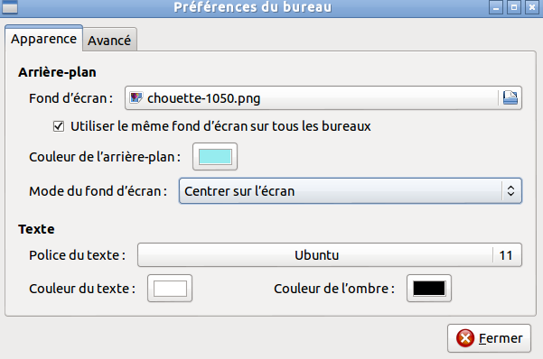Open the Fond d'écran file chooser
Viewport: 543px width, 359px height.
click(x=323, y=98)
